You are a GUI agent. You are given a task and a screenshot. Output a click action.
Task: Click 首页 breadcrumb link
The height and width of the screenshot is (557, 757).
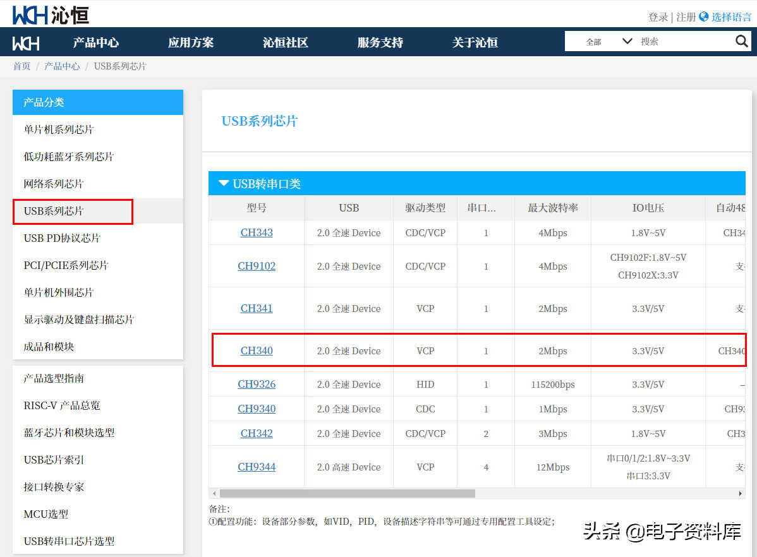tap(21, 66)
